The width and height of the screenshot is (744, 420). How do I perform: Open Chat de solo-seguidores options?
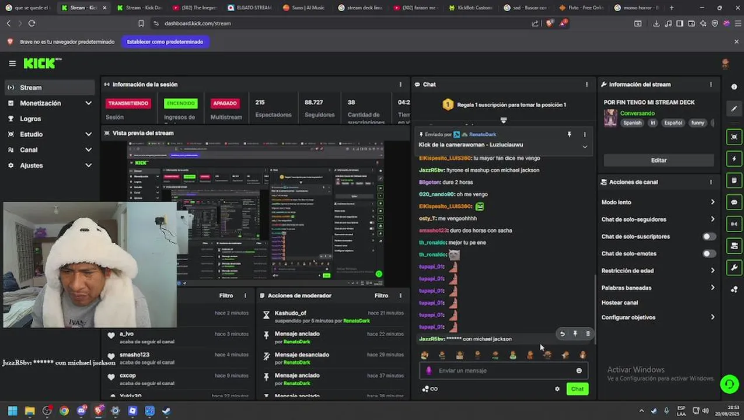coord(658,219)
